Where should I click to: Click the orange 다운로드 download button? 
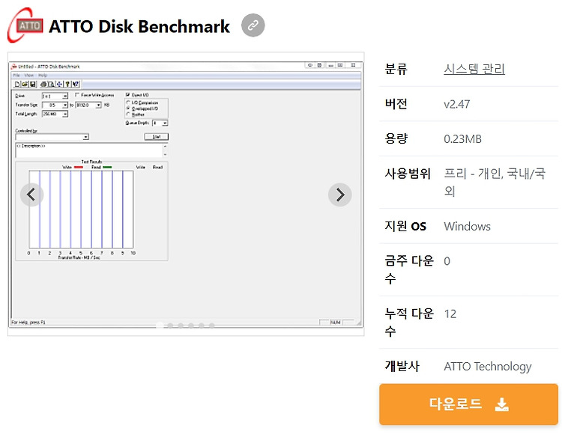tap(468, 404)
